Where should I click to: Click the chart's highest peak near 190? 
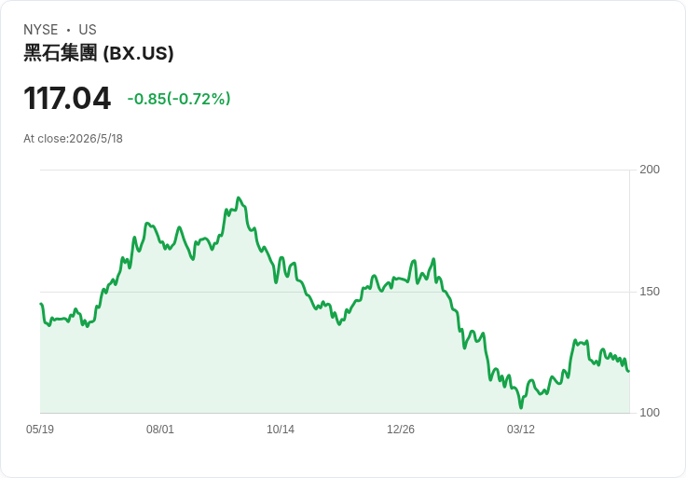[239, 198]
